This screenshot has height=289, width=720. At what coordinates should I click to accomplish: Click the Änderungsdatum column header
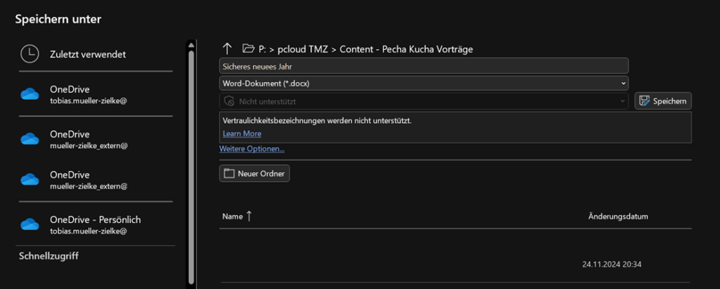[618, 217]
